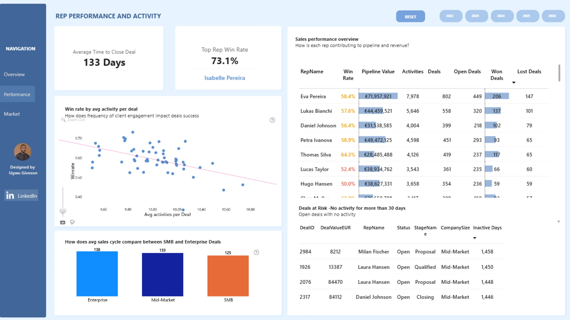The width and height of the screenshot is (570, 320).
Task: Click the Zoom Out magnifier icon
Action: click(63, 120)
